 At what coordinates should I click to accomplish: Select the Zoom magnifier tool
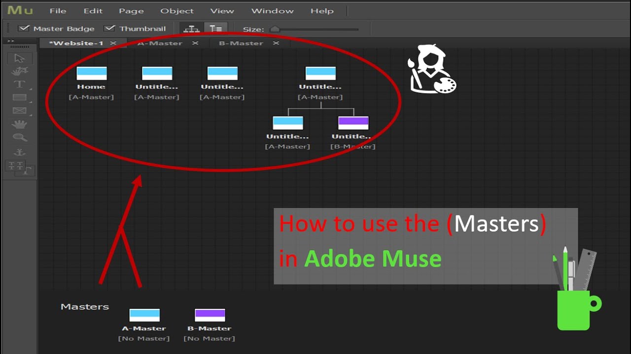click(x=20, y=138)
